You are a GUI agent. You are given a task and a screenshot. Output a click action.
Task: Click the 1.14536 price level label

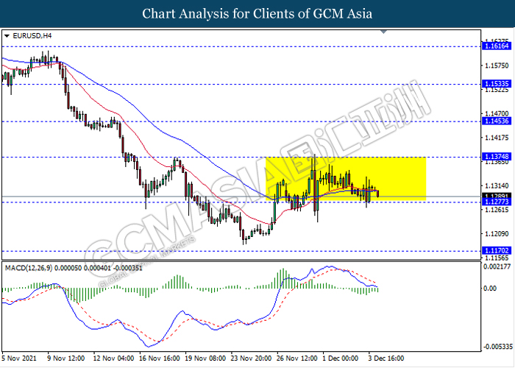497,121
